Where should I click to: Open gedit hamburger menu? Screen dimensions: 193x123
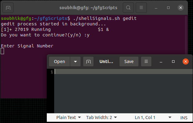pyautogui.click(x=146, y=61)
